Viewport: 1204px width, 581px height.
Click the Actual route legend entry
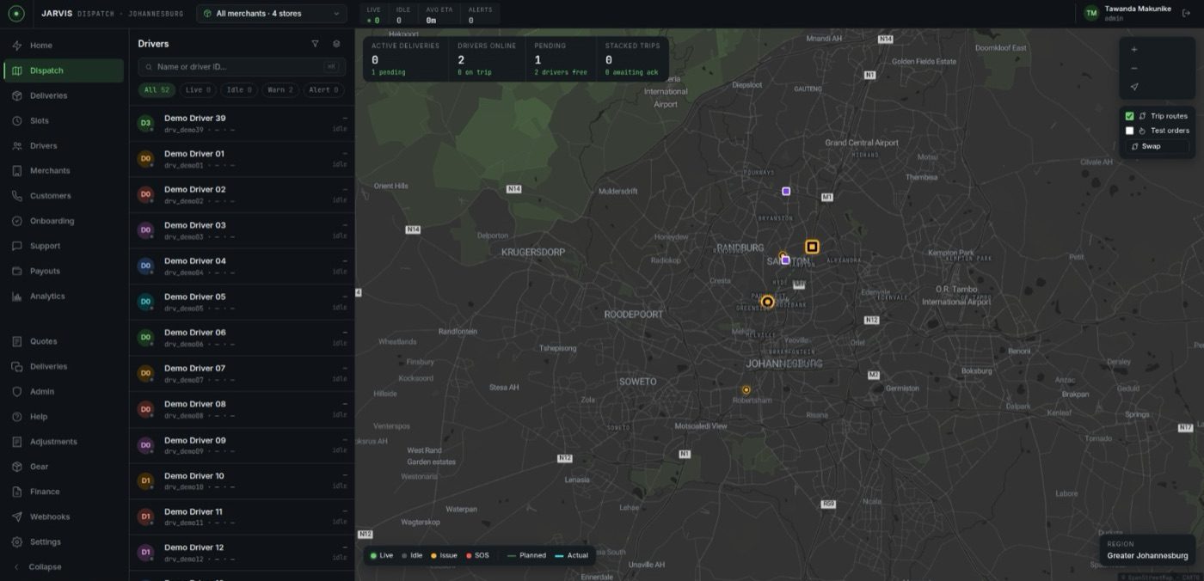coord(572,555)
